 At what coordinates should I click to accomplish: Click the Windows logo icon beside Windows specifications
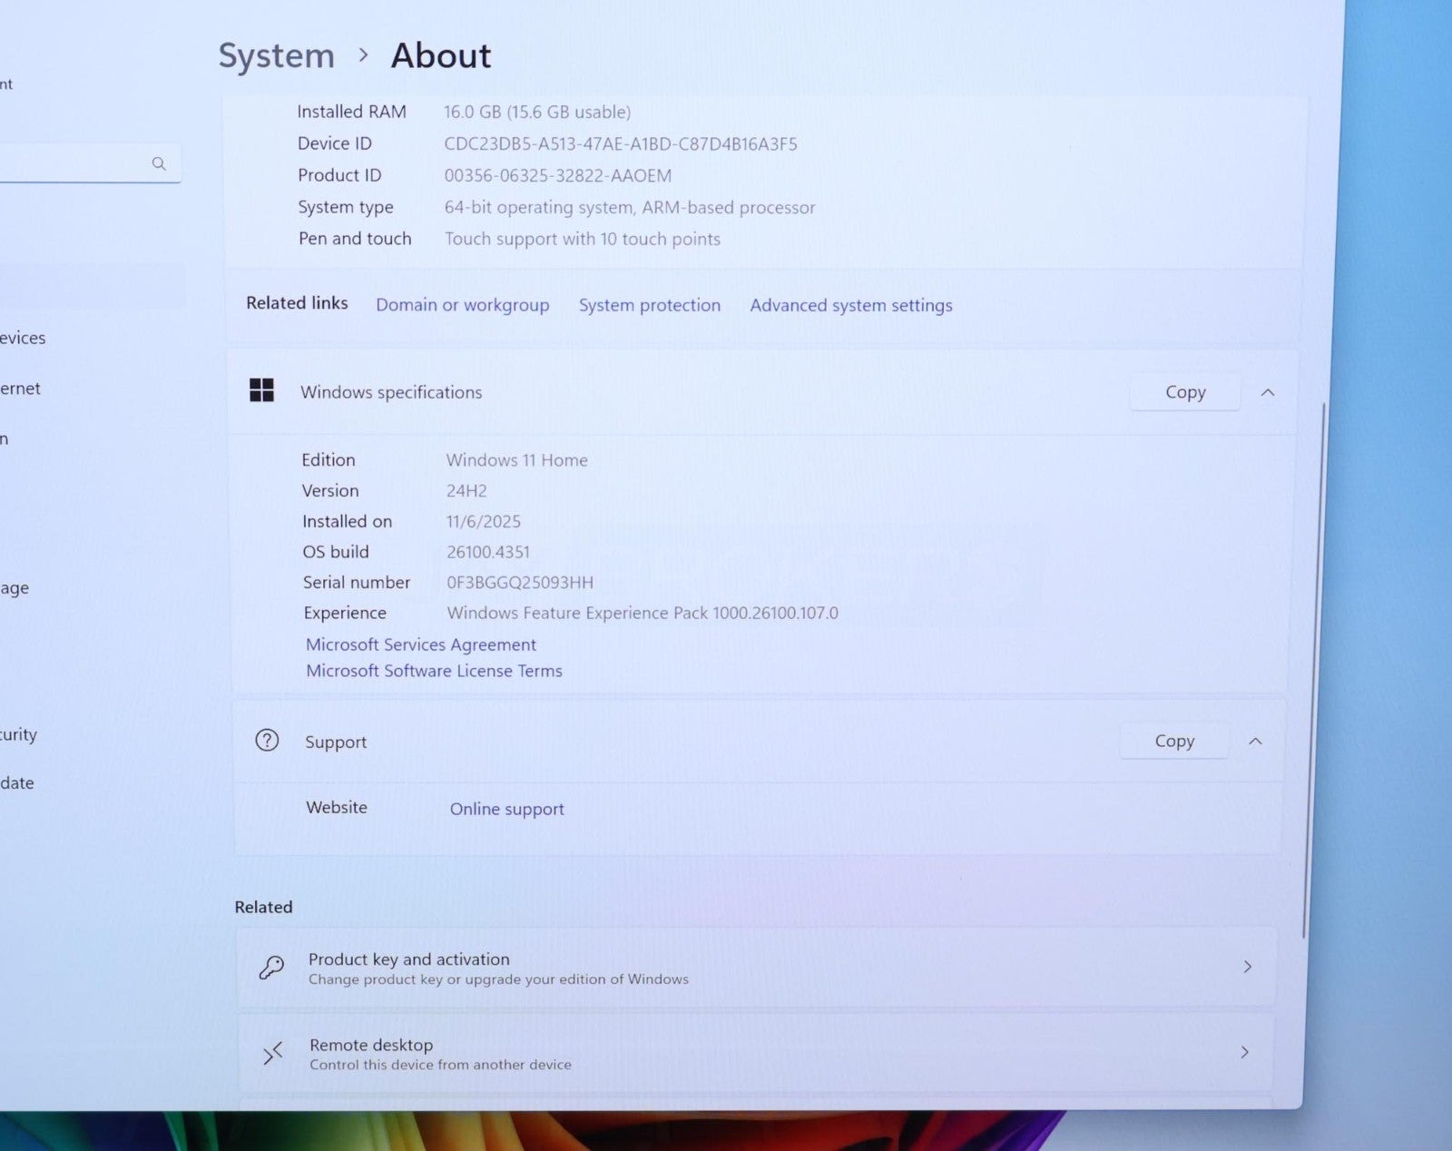pos(261,390)
